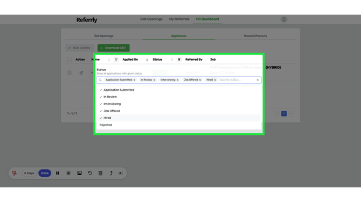Open the user profile icon
The height and width of the screenshot is (202, 361).
pos(283,19)
